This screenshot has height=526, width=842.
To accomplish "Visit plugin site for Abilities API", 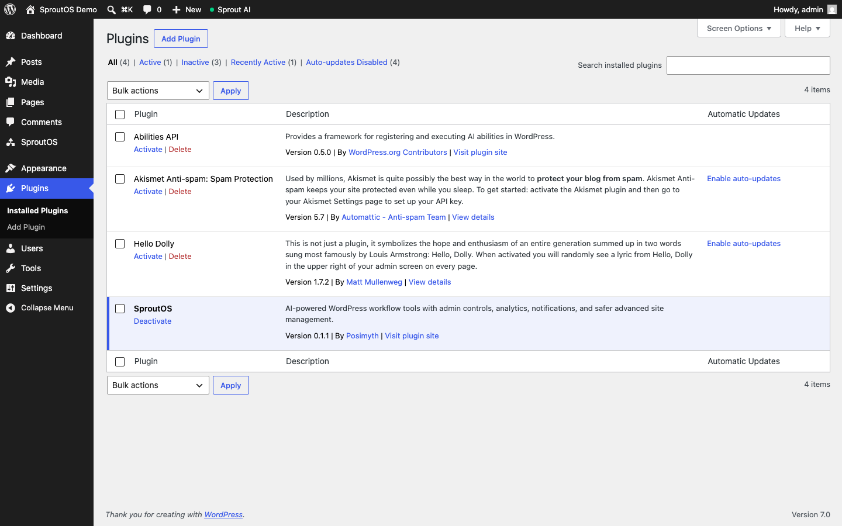I will pos(480,153).
